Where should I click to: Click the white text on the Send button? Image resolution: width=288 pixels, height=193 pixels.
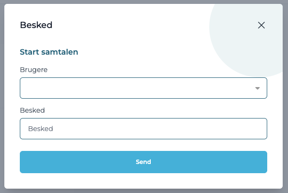tap(144, 162)
